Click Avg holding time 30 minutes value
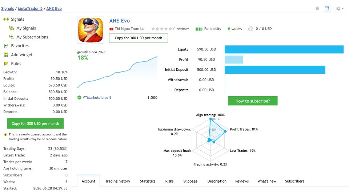This screenshot has width=349, height=196. pyautogui.click(x=58, y=168)
